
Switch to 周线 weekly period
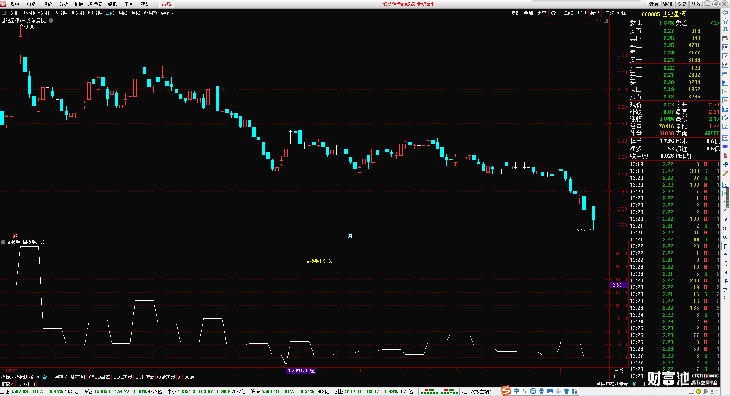[x=123, y=13]
